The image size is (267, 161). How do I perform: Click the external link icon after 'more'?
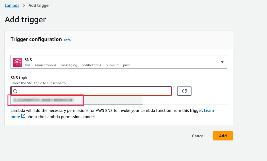click(23, 116)
